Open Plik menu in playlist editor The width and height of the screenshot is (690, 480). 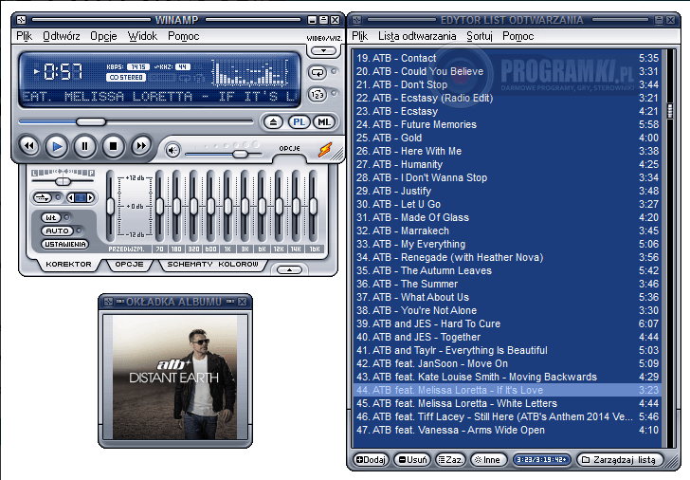tap(359, 36)
